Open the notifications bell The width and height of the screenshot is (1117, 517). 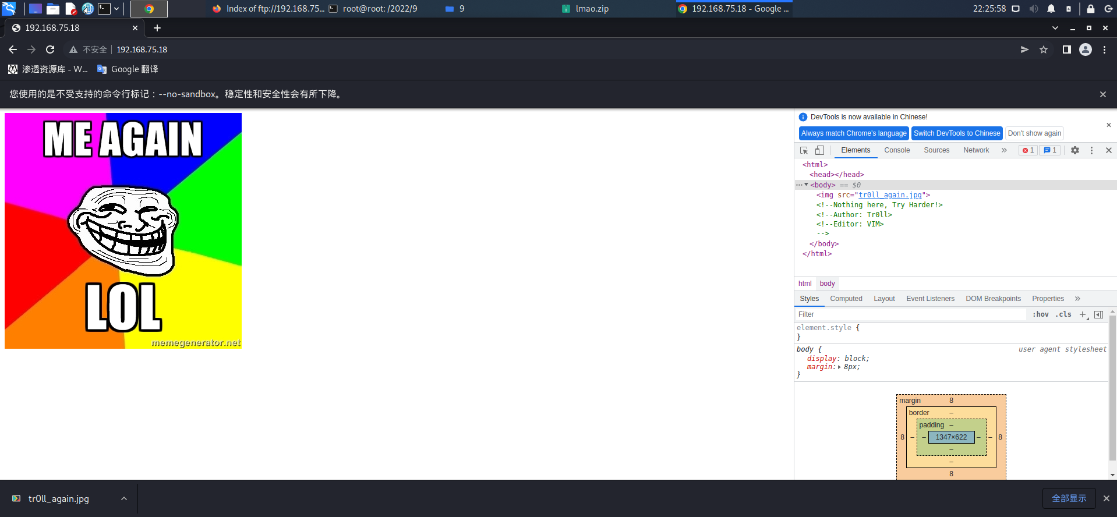point(1051,9)
